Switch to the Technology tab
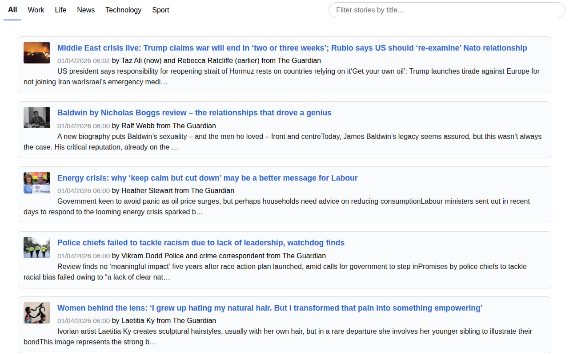This screenshot has height=355, width=569. [123, 10]
